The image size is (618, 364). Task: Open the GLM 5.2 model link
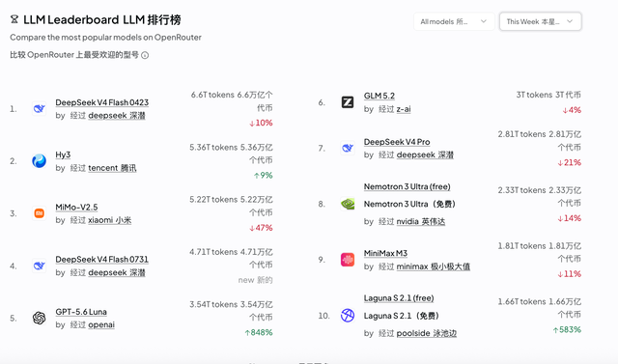point(379,96)
